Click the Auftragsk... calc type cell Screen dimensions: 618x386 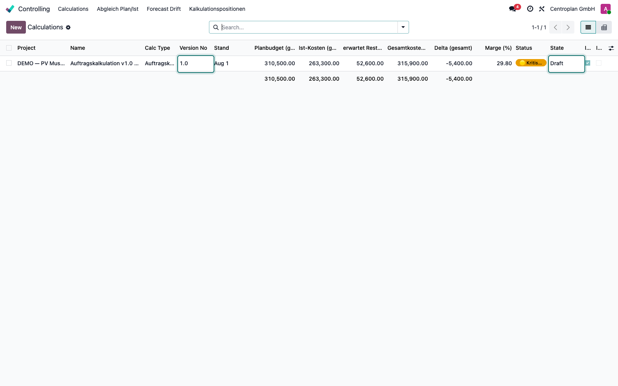160,63
